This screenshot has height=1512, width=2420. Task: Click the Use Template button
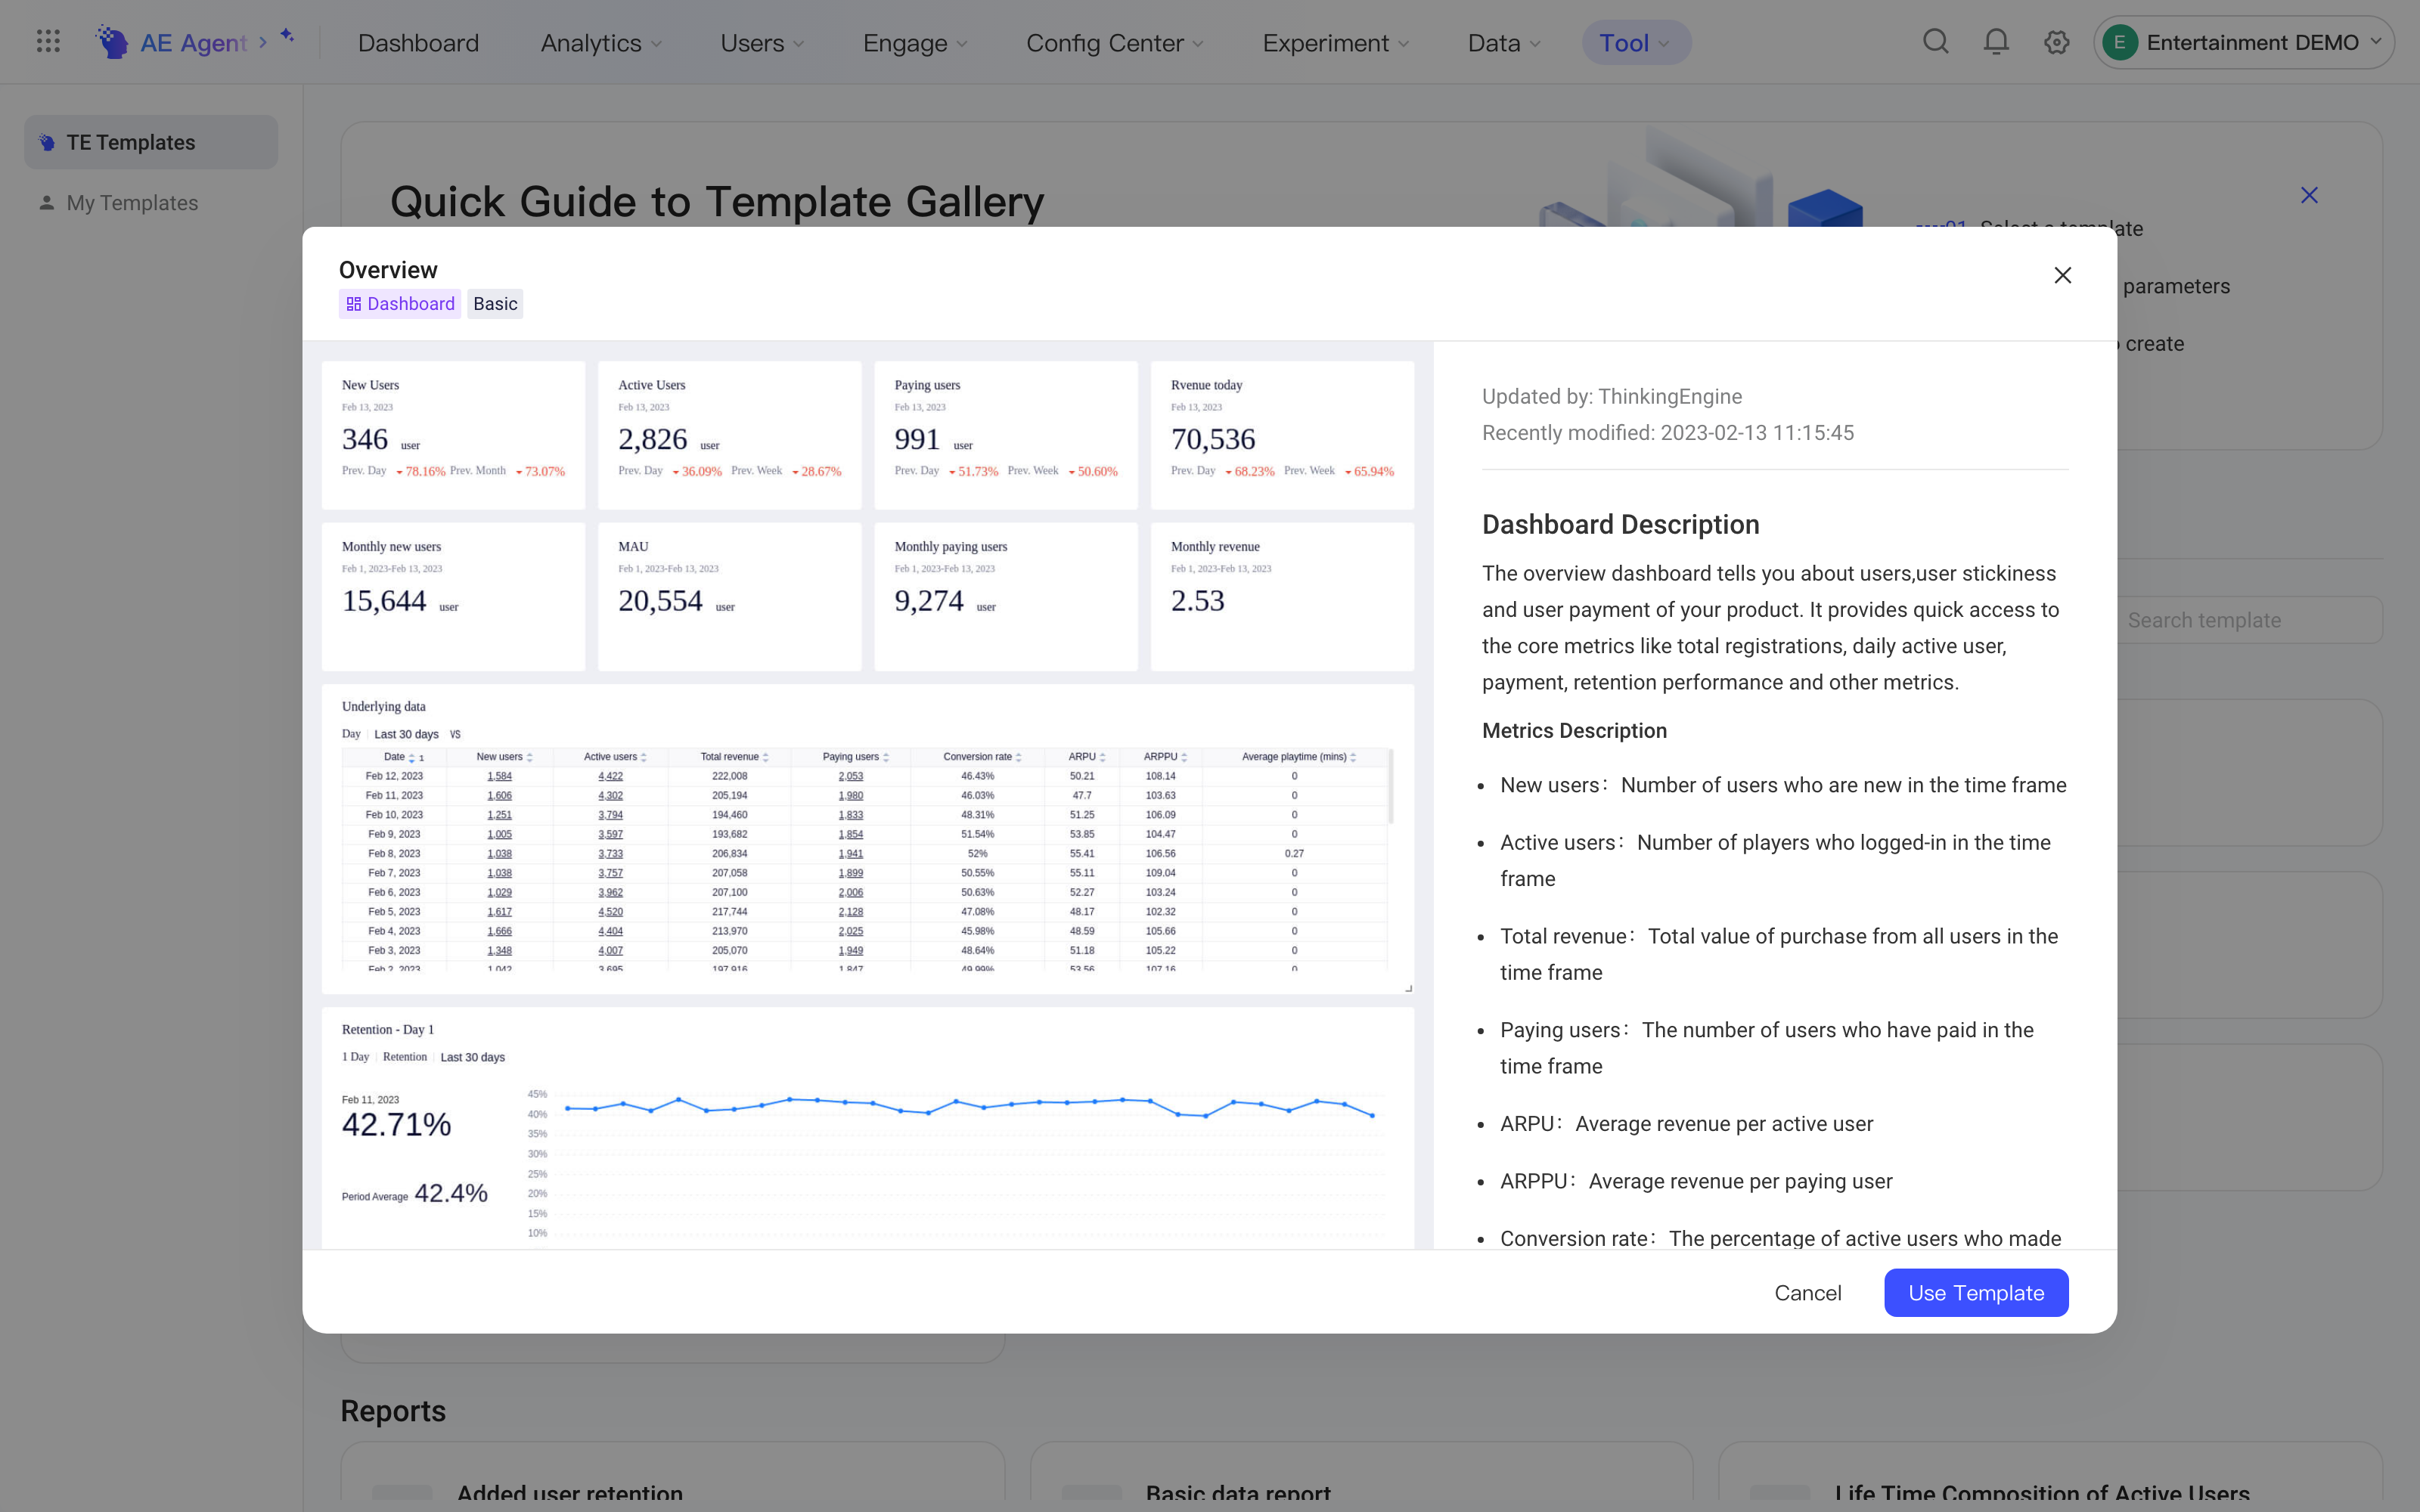1976,1293
